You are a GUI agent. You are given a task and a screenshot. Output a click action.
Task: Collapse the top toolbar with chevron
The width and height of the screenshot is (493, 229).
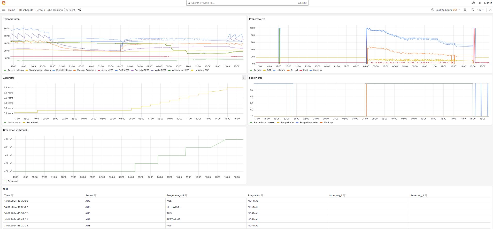(x=490, y=10)
